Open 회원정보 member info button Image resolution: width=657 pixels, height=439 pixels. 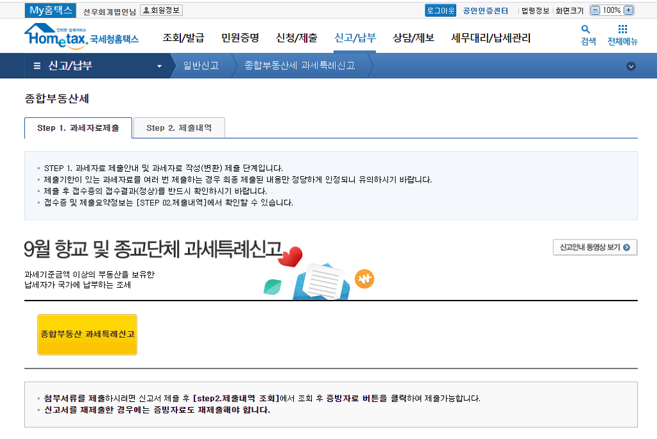(x=161, y=10)
